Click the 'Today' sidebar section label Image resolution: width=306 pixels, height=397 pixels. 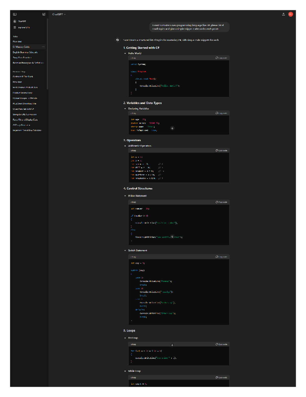tap(15, 37)
